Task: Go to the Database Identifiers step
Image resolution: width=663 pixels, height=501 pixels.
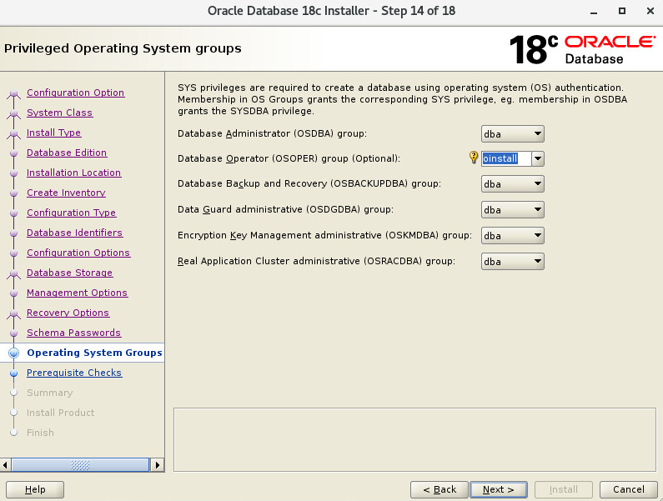Action: click(x=75, y=233)
